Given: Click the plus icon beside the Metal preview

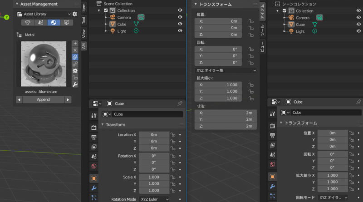Looking at the screenshot, I should (75, 43).
